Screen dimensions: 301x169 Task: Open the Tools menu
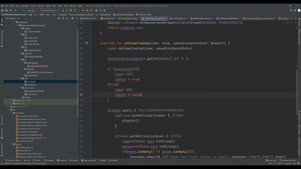coord(60,6)
